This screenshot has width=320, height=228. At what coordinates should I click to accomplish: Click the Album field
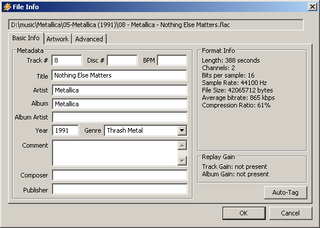[119, 104]
